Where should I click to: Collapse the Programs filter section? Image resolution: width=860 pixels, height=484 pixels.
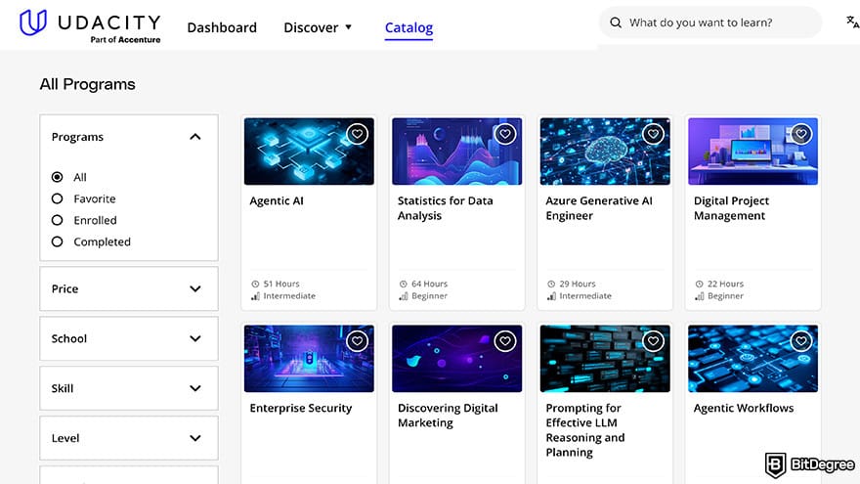pyautogui.click(x=195, y=137)
